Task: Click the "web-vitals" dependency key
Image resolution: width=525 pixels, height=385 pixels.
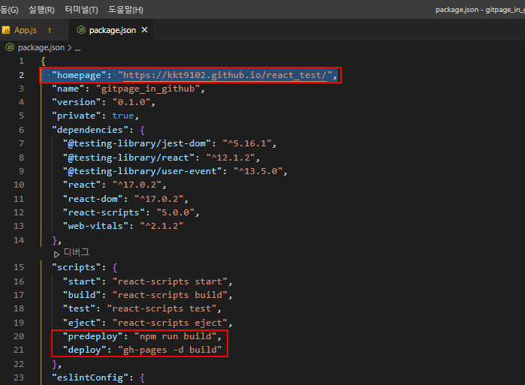Action: pyautogui.click(x=95, y=226)
